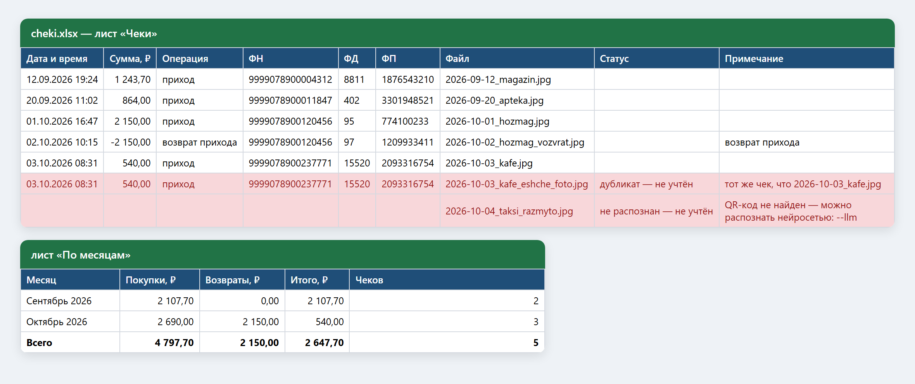Screen dimensions: 915x384
Task: Click the 'Возвраты, ₽' column header
Action: point(242,280)
